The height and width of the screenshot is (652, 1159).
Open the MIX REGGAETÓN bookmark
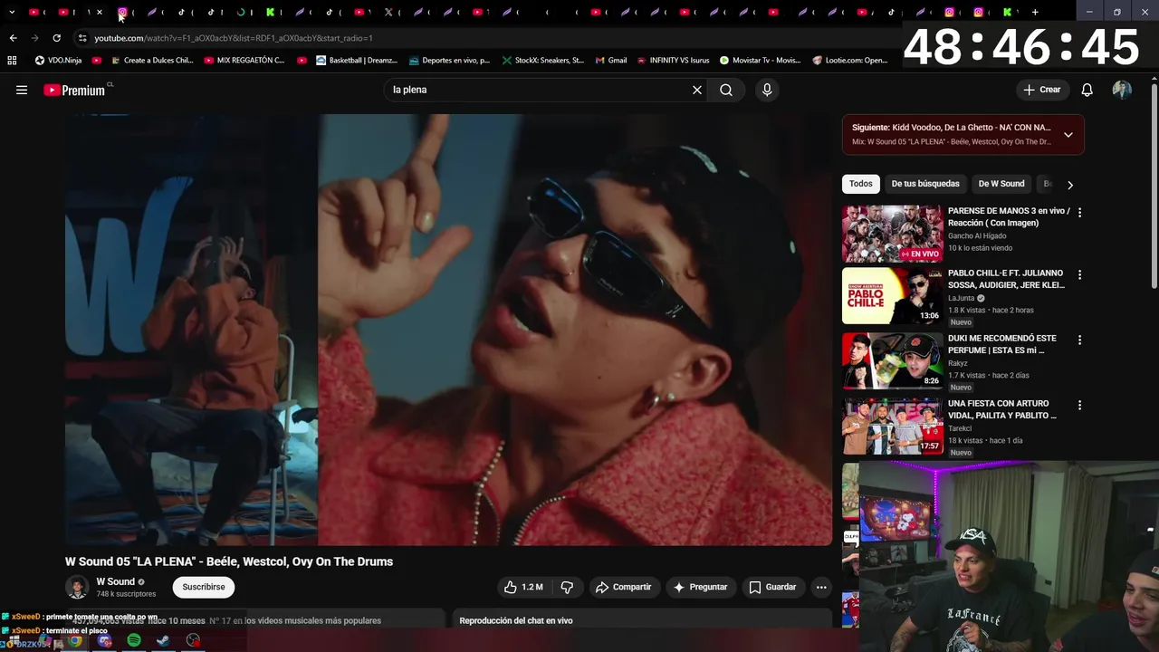click(244, 60)
